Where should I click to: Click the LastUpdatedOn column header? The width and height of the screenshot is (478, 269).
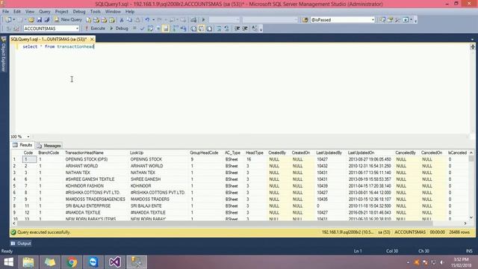click(361, 152)
